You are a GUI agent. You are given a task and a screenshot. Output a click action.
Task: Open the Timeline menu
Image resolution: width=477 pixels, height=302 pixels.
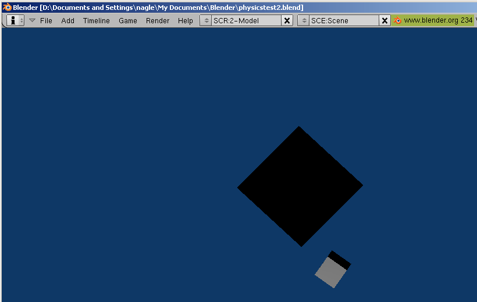tap(96, 21)
